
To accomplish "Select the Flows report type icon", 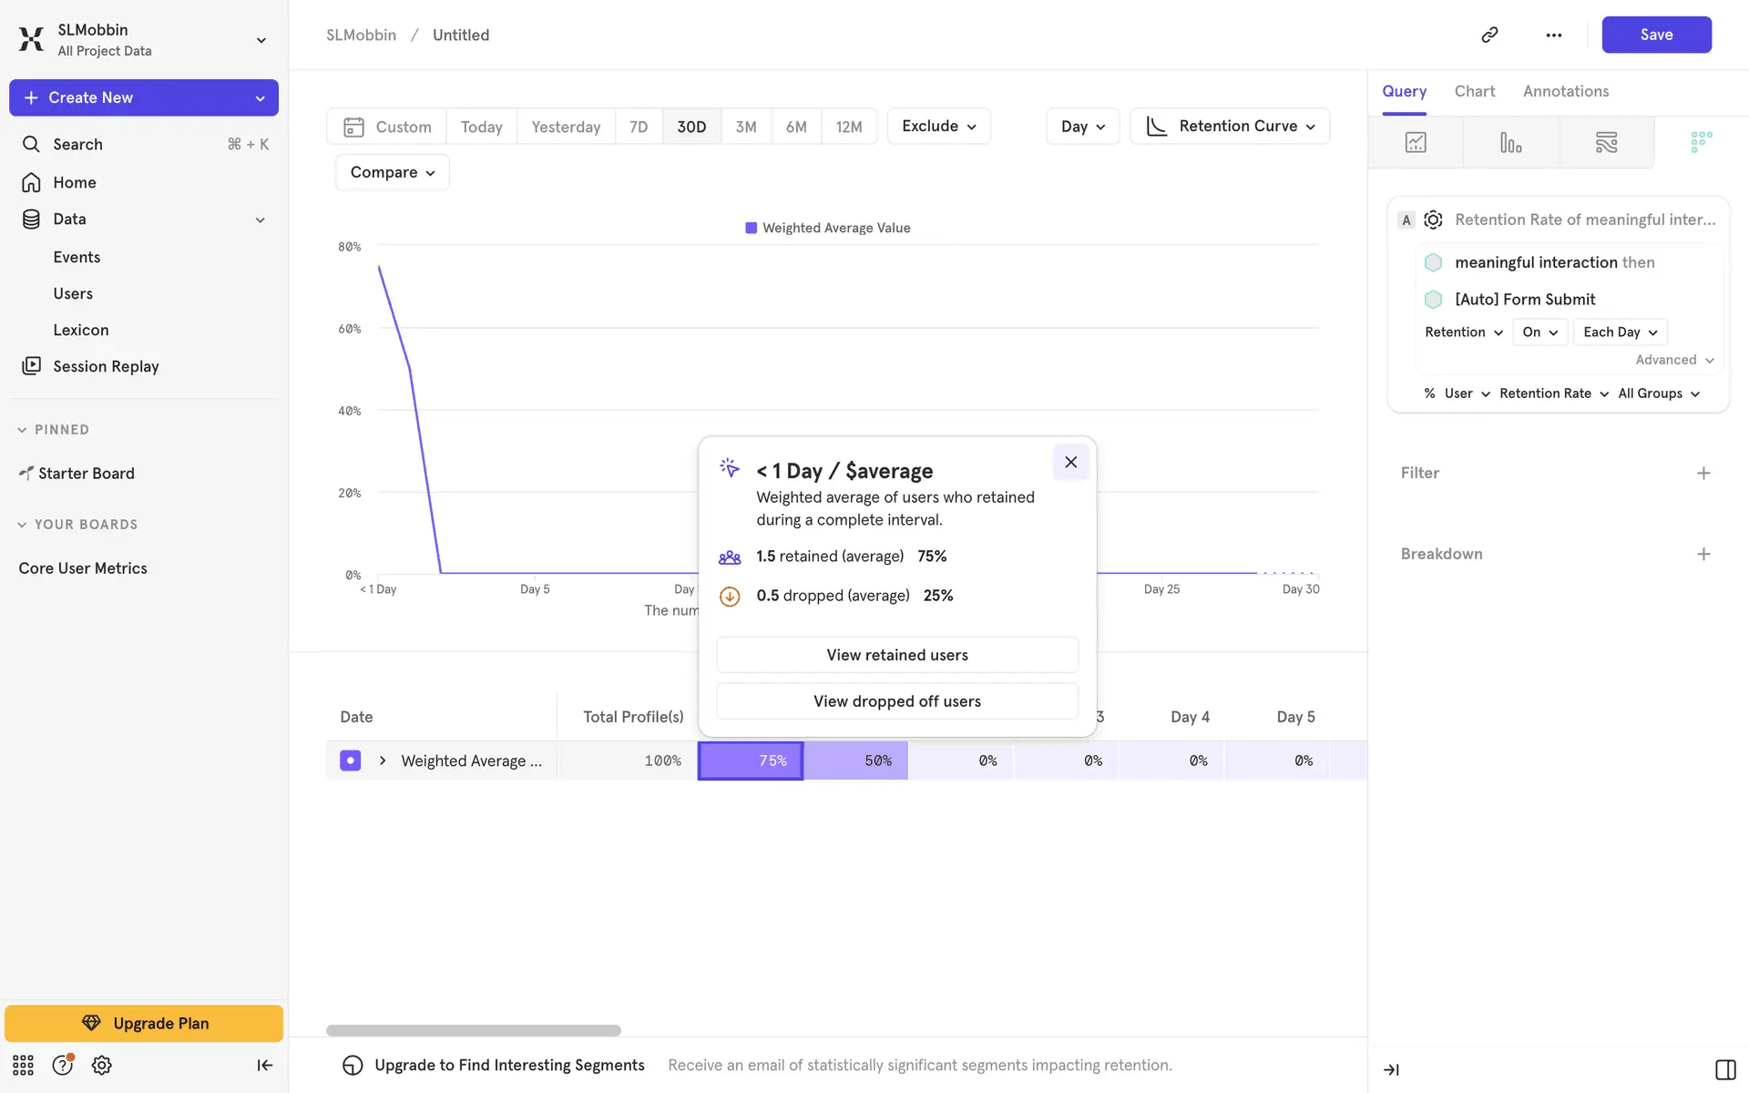I will point(1606,142).
